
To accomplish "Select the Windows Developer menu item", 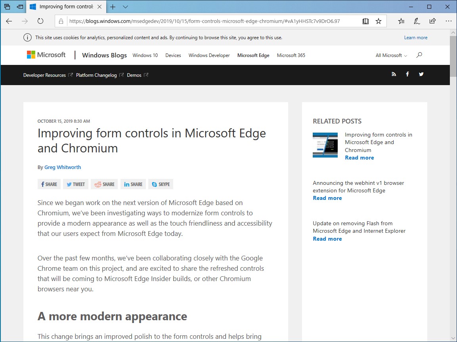I will [x=209, y=55].
